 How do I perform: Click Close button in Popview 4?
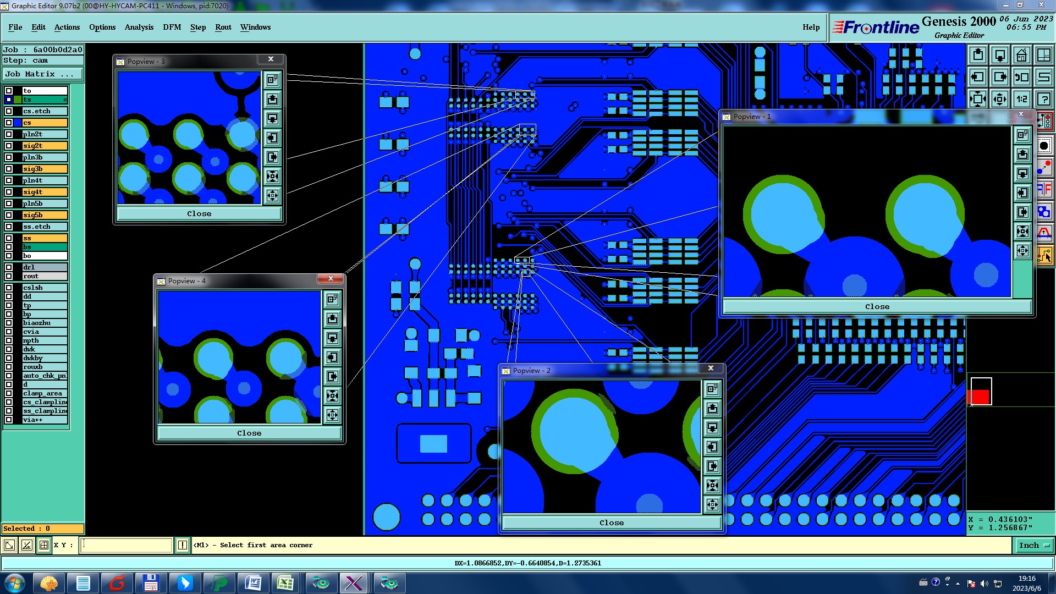click(249, 433)
